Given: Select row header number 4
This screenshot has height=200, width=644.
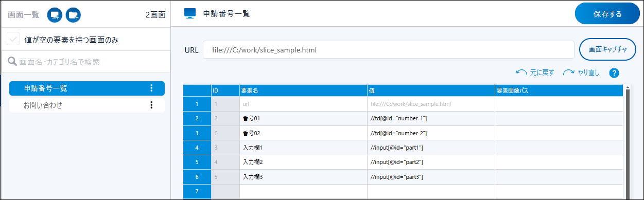Looking at the screenshot, I should 197,148.
